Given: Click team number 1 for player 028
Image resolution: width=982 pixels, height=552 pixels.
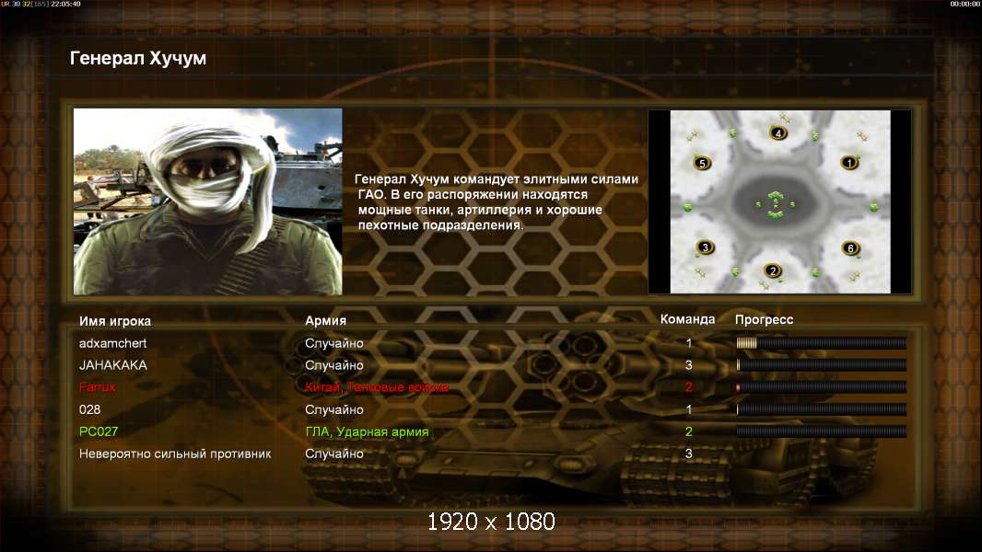Looking at the screenshot, I should (x=689, y=409).
